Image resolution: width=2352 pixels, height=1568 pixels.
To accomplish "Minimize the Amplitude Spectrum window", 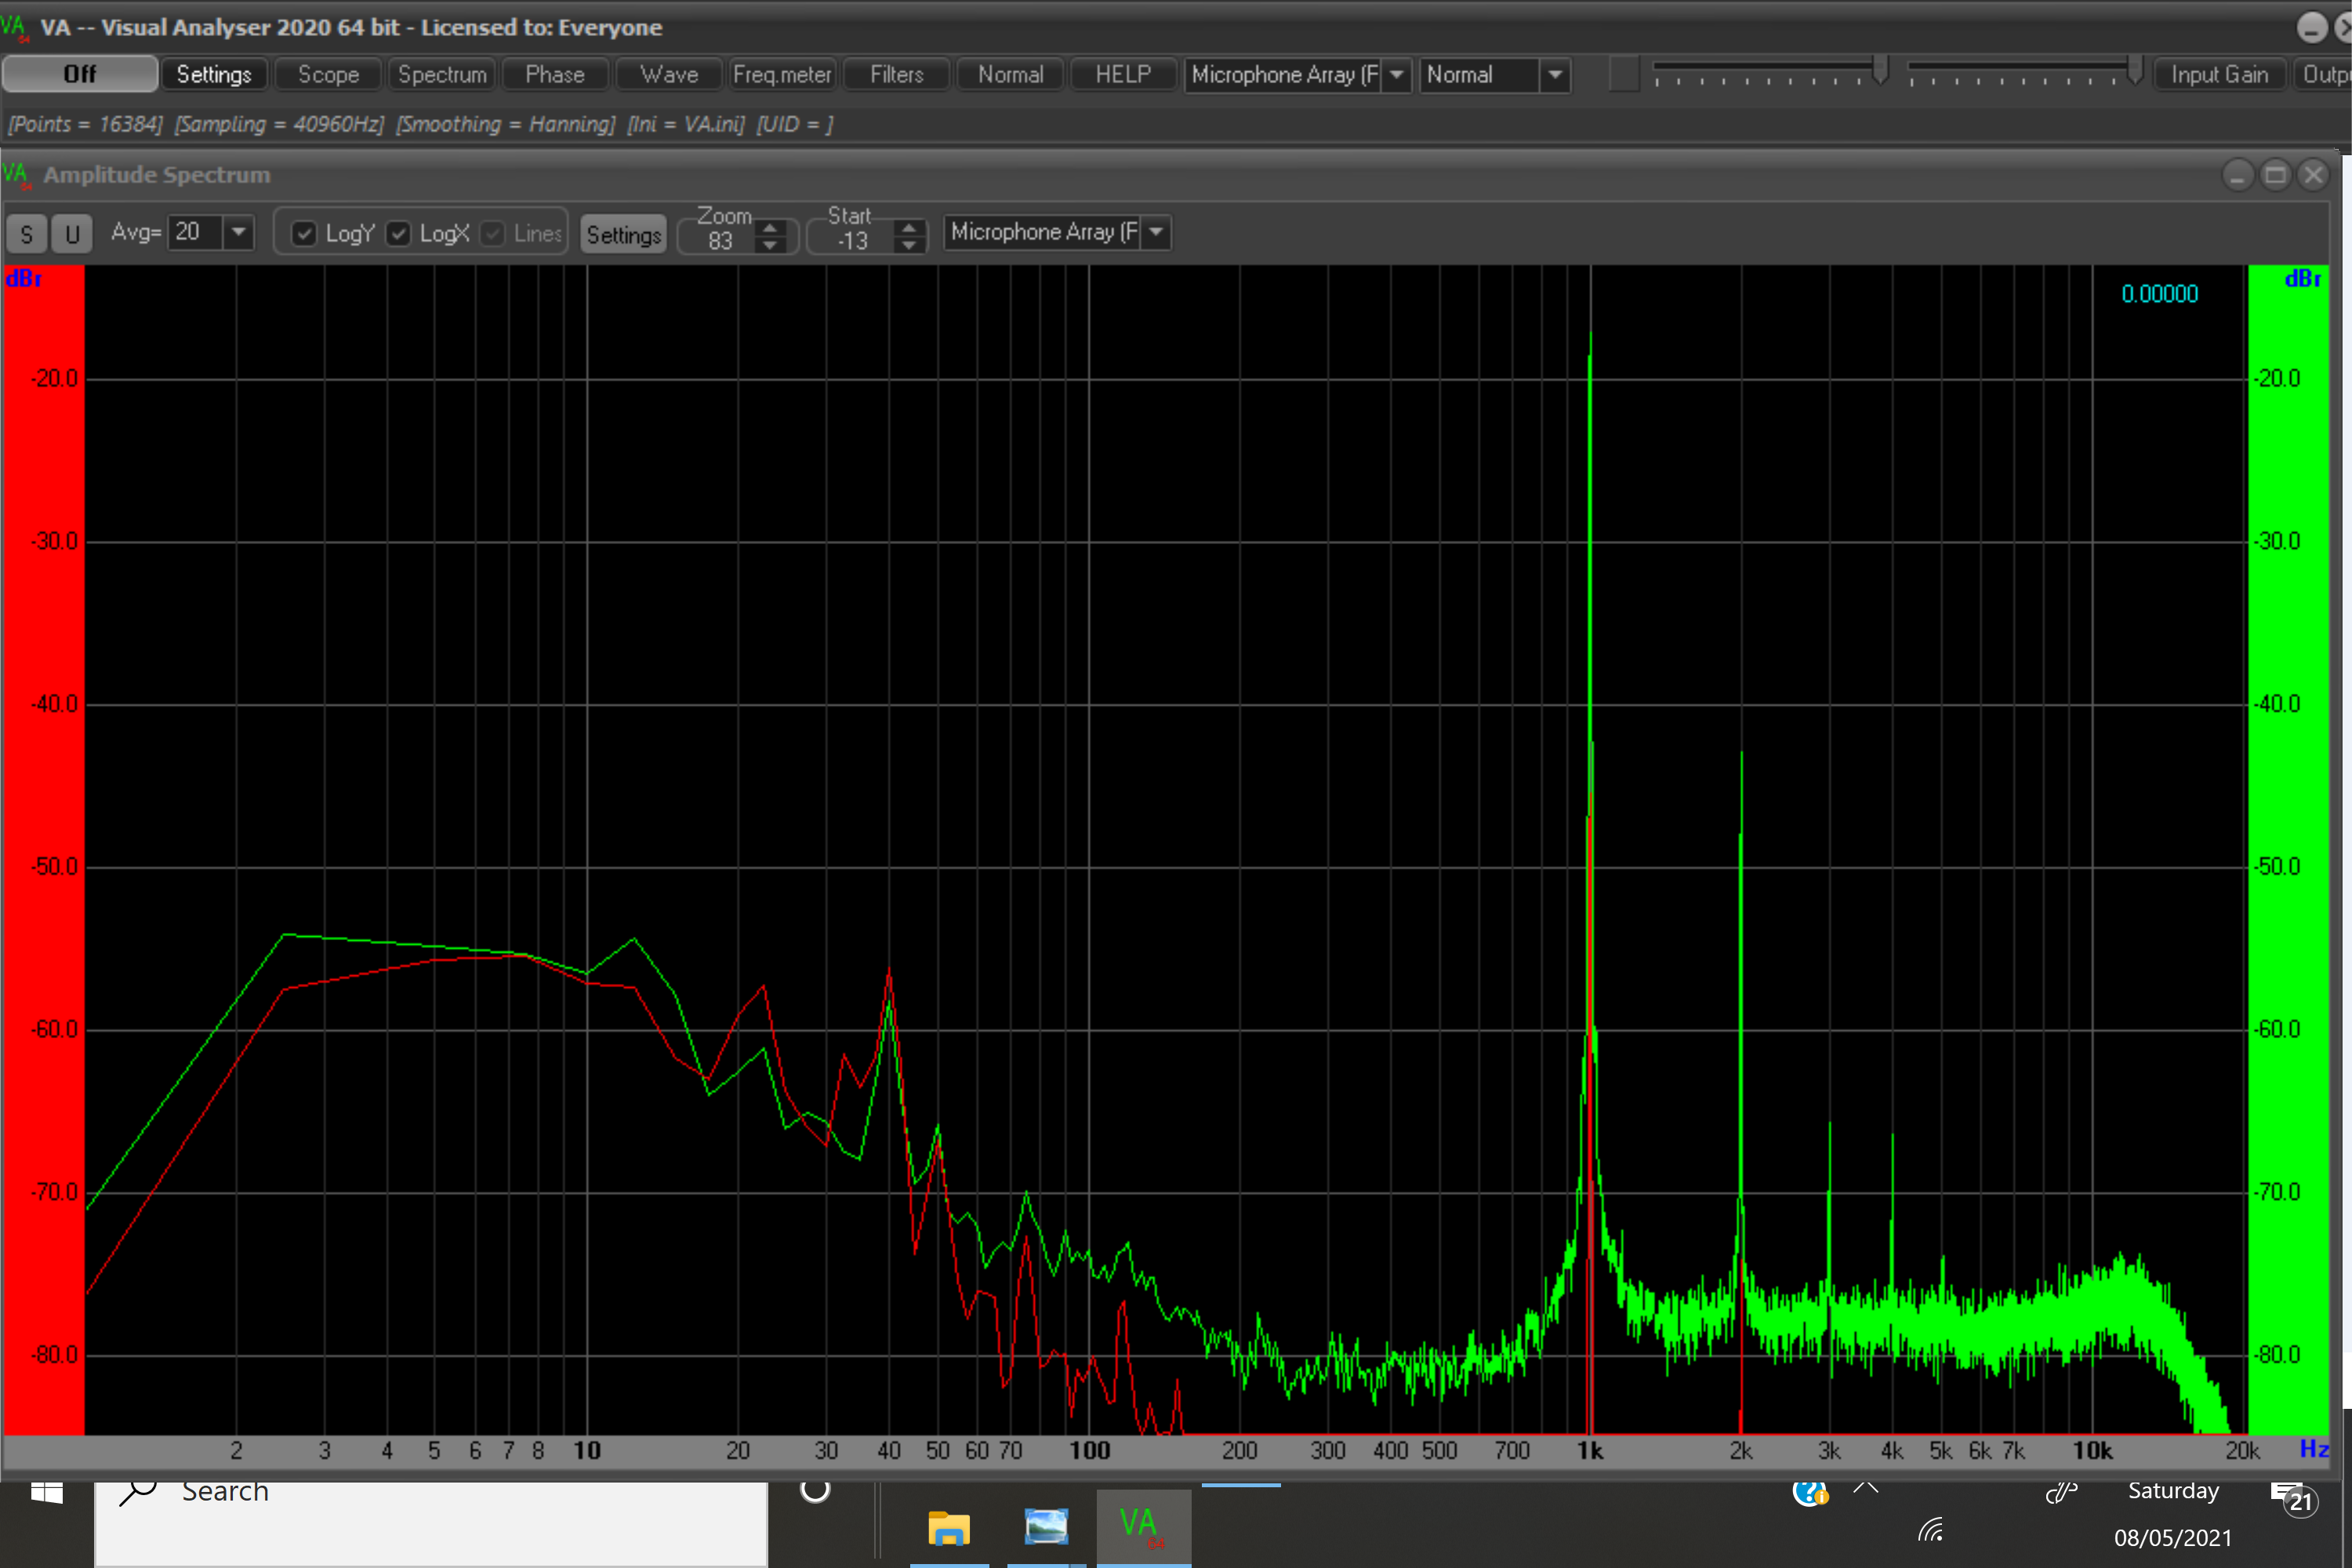I will [x=2238, y=175].
